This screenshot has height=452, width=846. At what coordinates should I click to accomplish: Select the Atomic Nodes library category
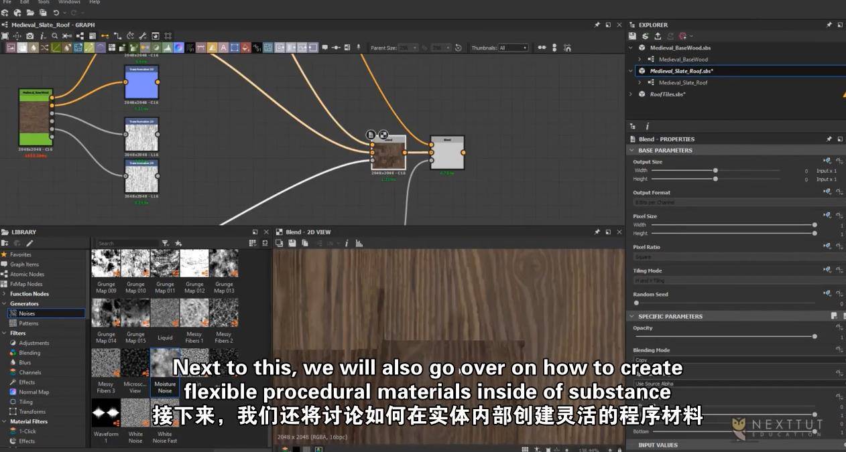click(27, 274)
